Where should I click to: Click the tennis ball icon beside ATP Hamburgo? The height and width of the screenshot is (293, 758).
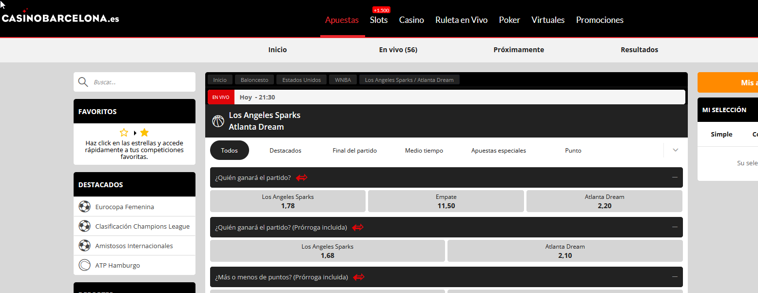(85, 265)
